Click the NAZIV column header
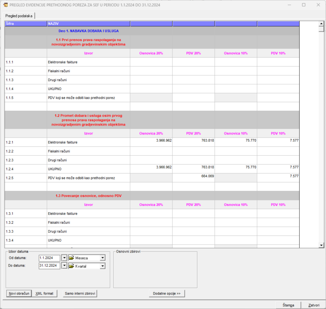The width and height of the screenshot is (326, 309). [88, 24]
